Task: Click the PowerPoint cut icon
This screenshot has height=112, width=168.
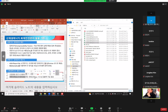Action: (6, 26)
